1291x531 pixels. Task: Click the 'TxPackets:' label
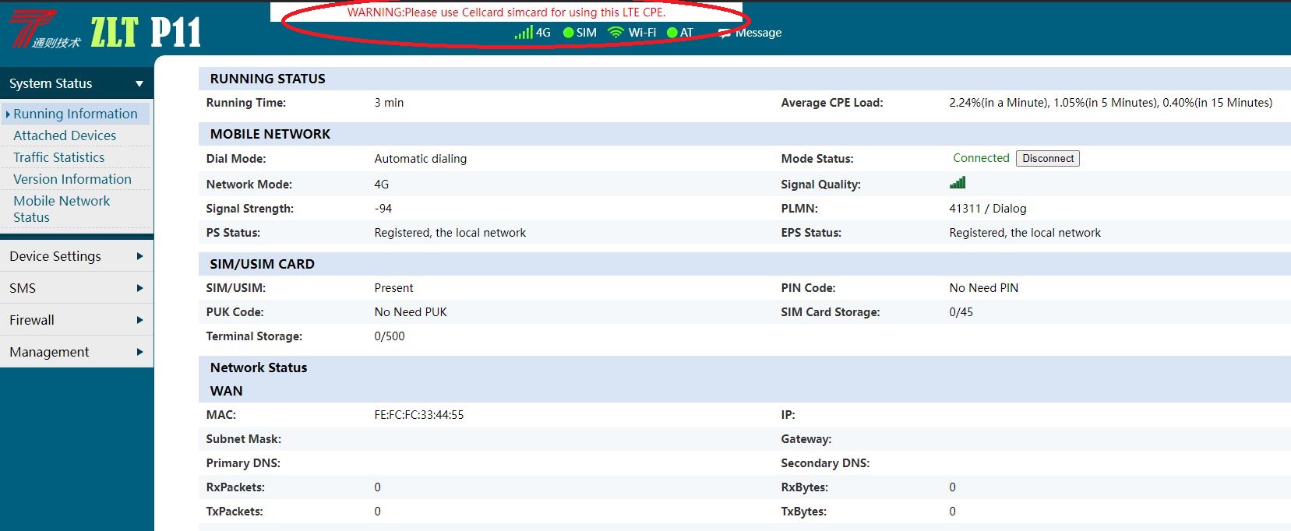pyautogui.click(x=234, y=512)
